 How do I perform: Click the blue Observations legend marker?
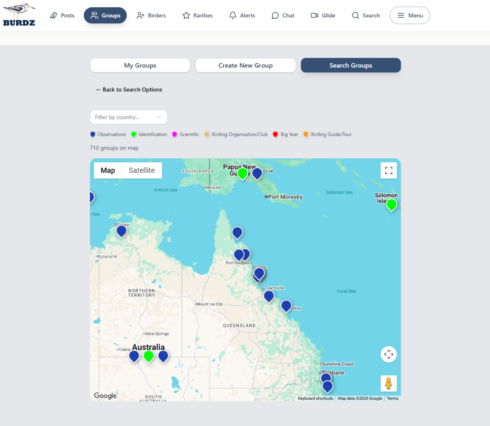(93, 135)
